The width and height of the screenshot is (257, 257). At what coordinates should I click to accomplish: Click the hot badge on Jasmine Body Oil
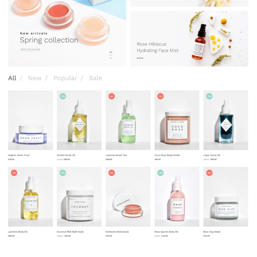tap(14, 173)
